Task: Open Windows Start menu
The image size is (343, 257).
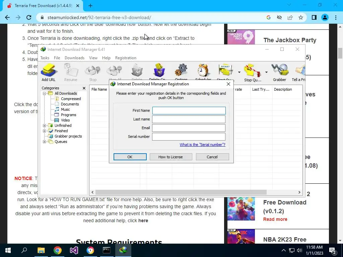Action: coord(8,250)
